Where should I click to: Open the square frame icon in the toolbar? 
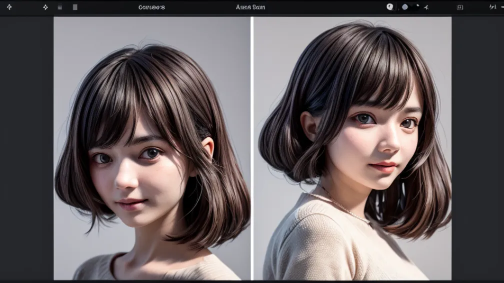[460, 7]
